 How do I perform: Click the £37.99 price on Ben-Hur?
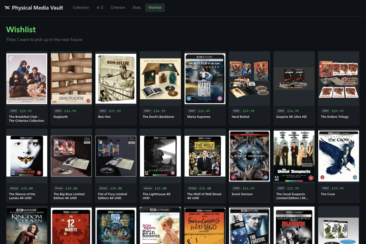click(x=115, y=111)
